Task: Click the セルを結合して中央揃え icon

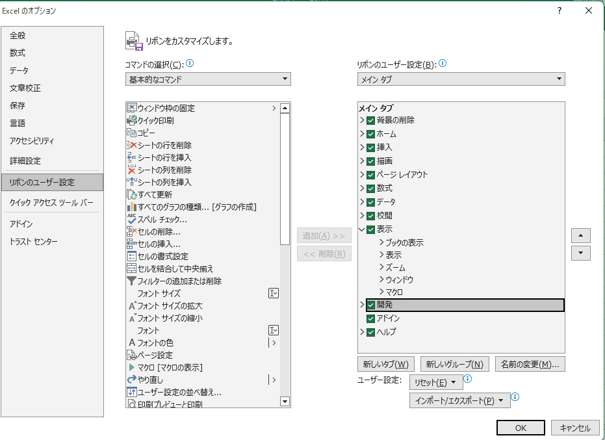Action: click(x=131, y=268)
